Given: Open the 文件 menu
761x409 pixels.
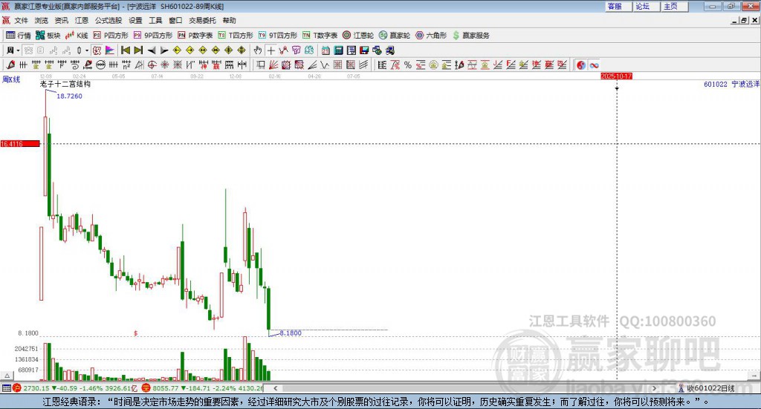Looking at the screenshot, I should tap(21, 20).
